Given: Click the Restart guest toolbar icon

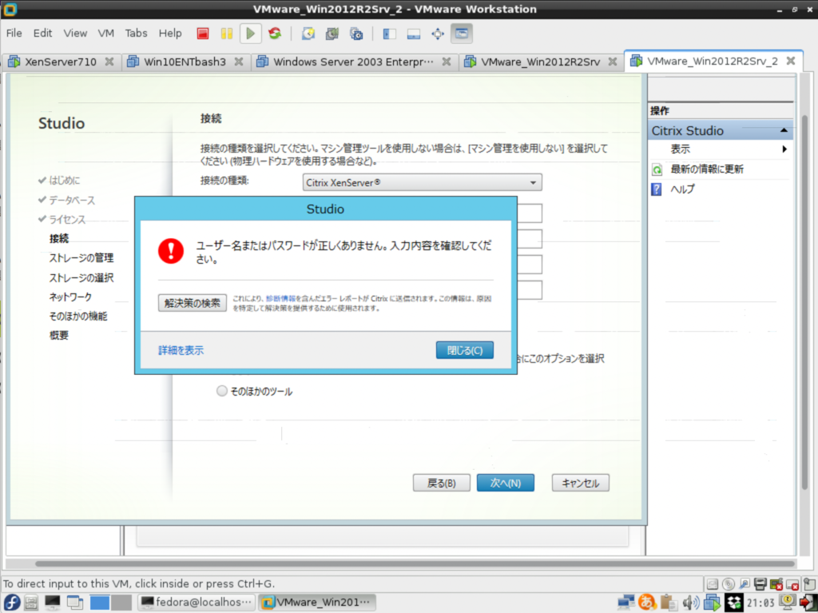Looking at the screenshot, I should point(275,34).
